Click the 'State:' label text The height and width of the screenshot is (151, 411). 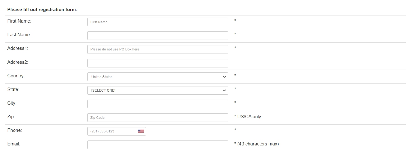[x=13, y=89]
